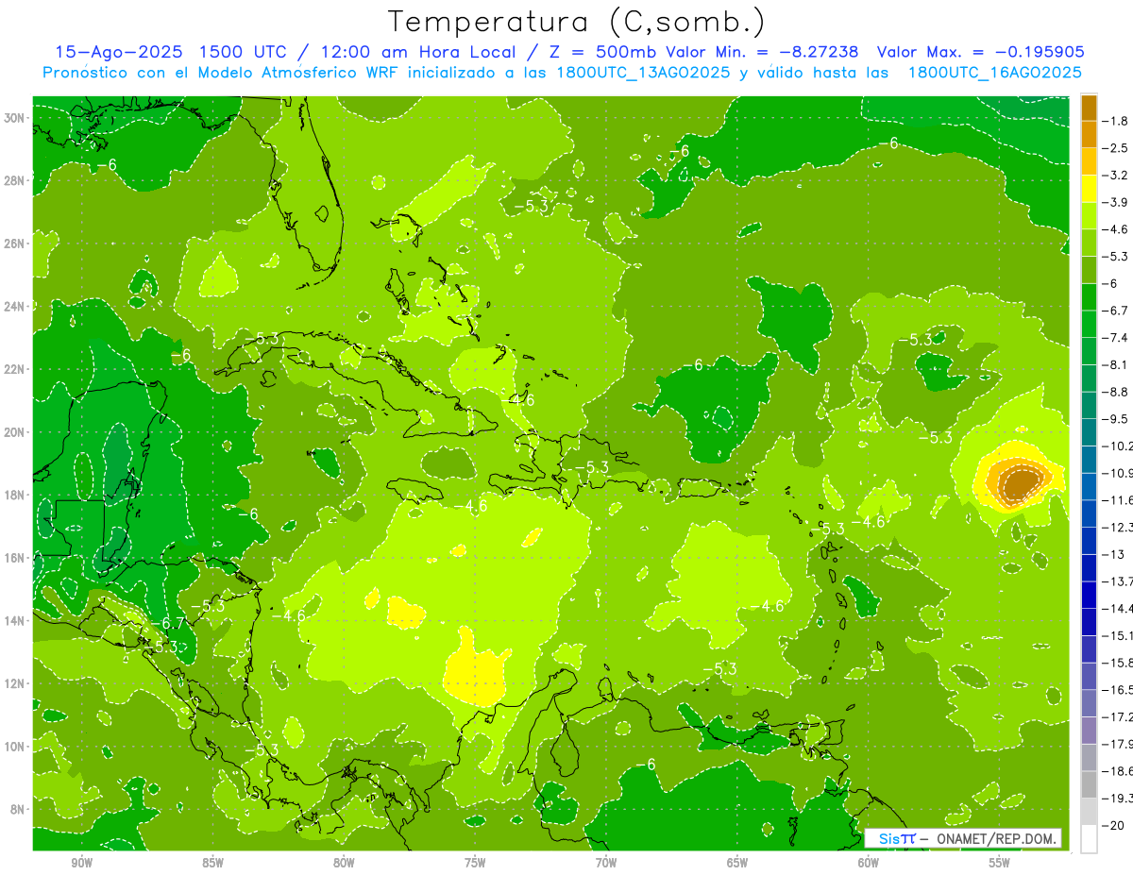This screenshot has height=875, width=1133.
Task: Click the '22N' latitude label
Action: pos(14,369)
